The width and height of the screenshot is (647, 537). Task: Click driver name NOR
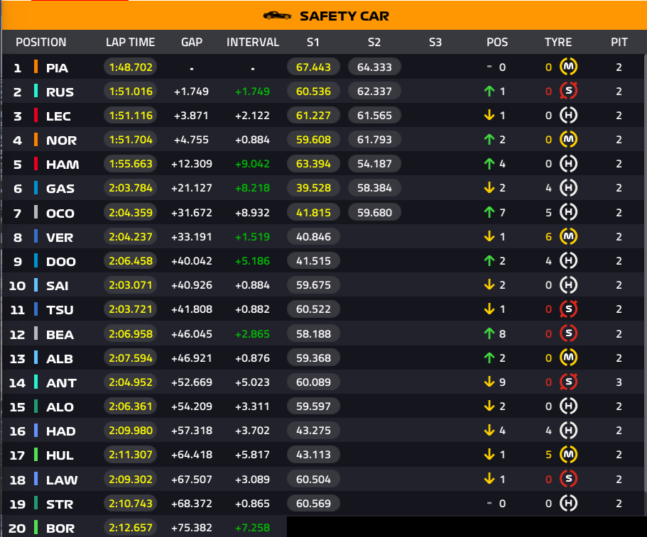pos(62,140)
